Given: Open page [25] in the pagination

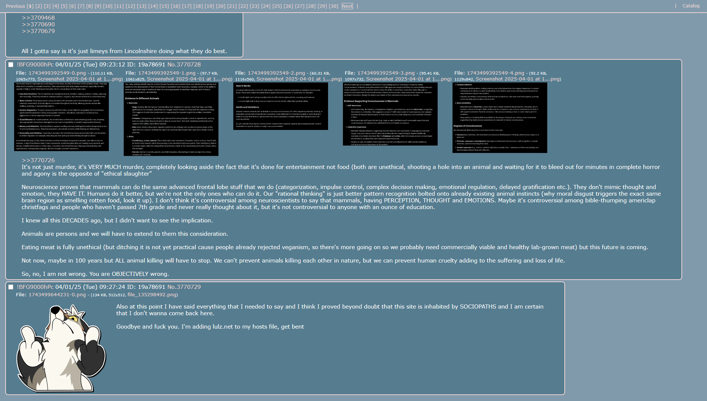Looking at the screenshot, I should point(277,6).
